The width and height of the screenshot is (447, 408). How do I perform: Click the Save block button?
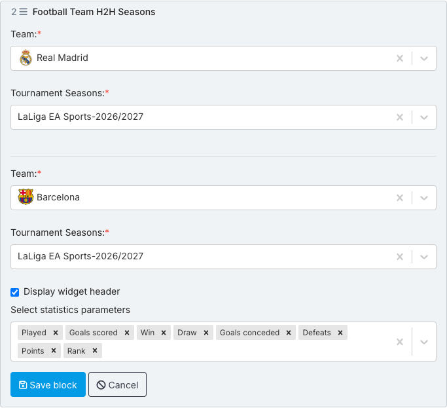click(x=48, y=384)
